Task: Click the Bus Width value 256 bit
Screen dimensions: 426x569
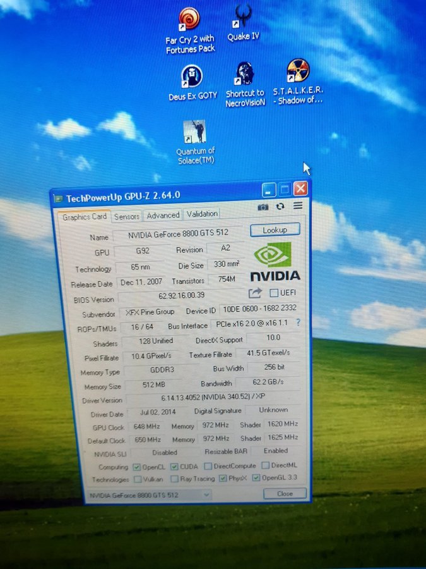Action: 275,367
